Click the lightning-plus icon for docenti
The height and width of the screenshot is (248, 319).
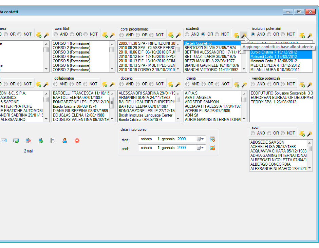pyautogui.click(x=170, y=84)
